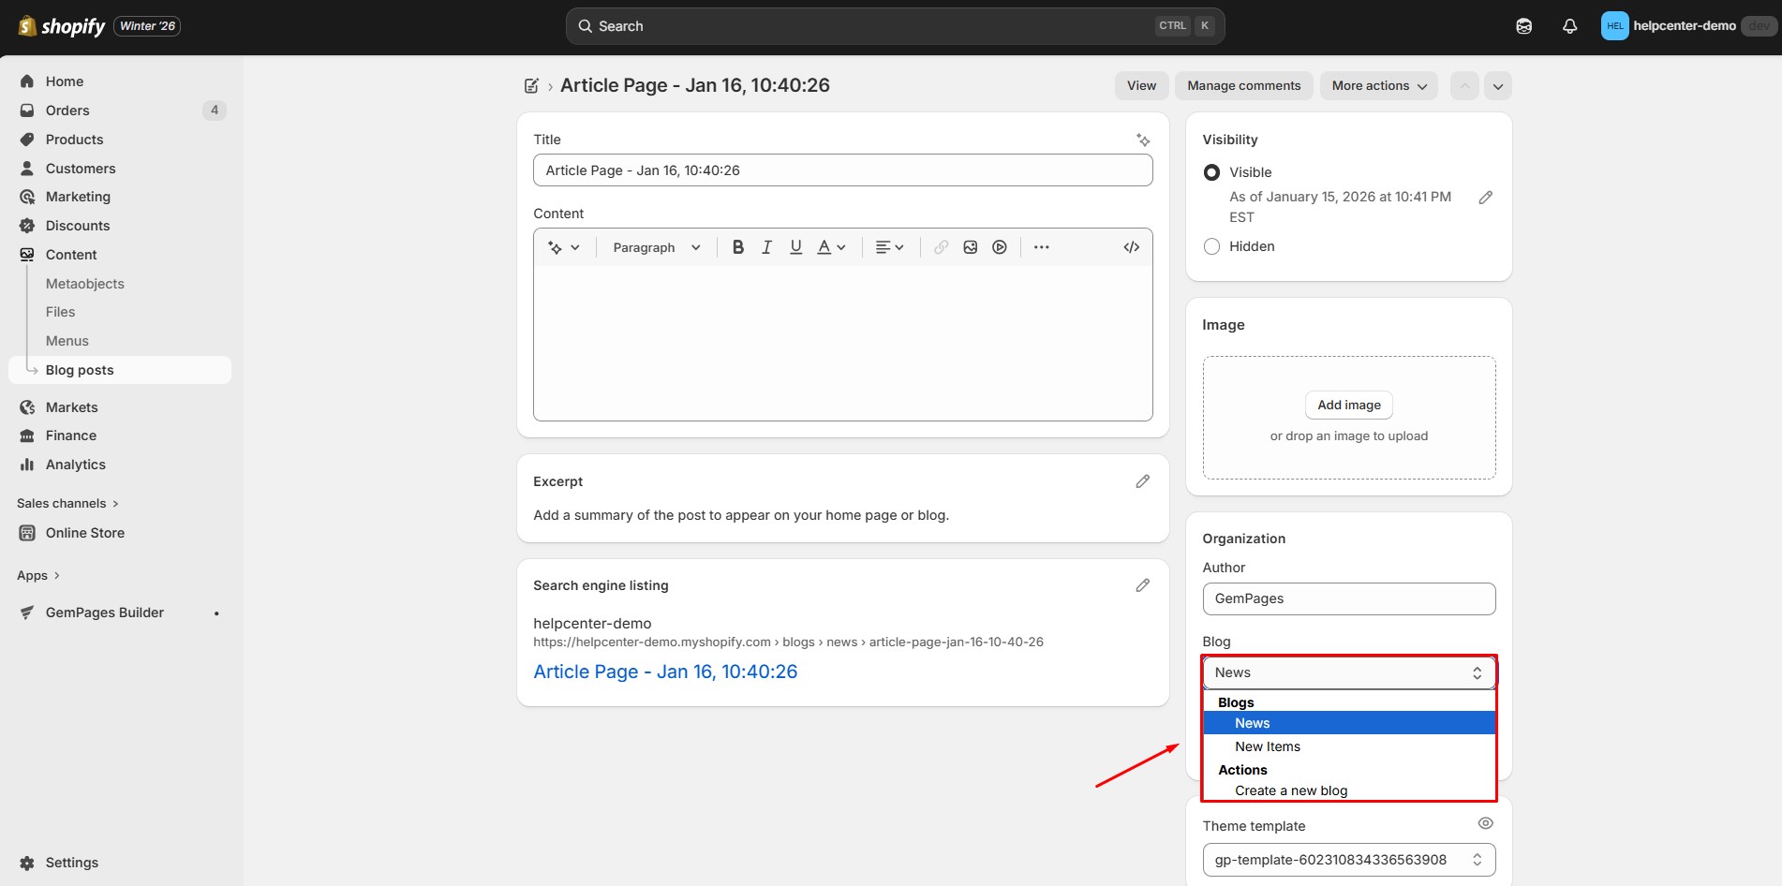Expand the Paragraph style dropdown
Viewport: 1782px width, 886px height.
click(656, 247)
